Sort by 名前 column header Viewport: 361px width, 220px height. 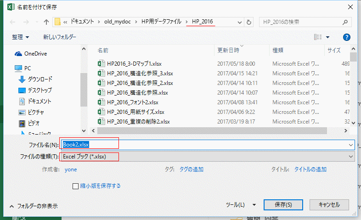(103, 51)
